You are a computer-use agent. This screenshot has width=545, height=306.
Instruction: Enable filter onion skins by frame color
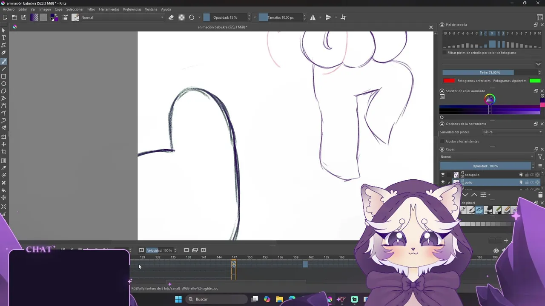point(445,53)
